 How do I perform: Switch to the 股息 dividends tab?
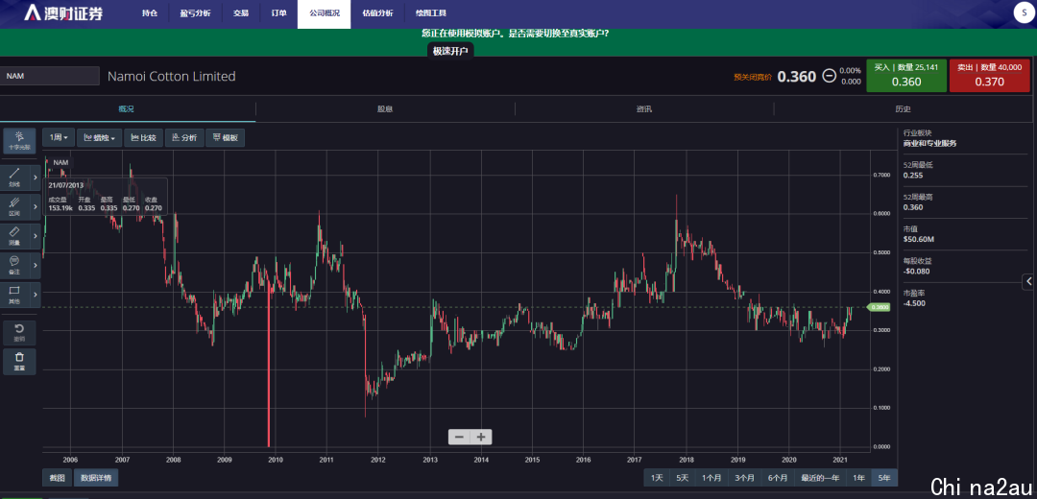coord(385,109)
